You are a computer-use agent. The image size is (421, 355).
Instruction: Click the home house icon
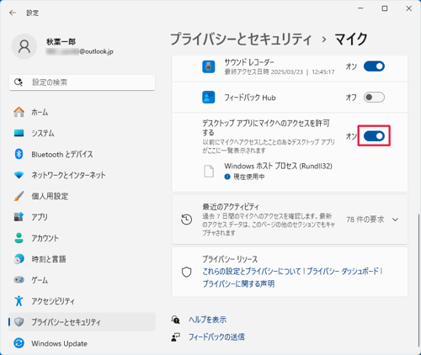[19, 112]
